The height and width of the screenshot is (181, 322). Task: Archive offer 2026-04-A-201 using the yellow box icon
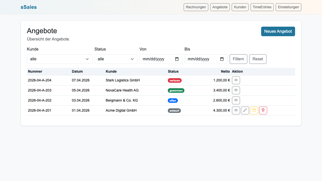(254, 110)
